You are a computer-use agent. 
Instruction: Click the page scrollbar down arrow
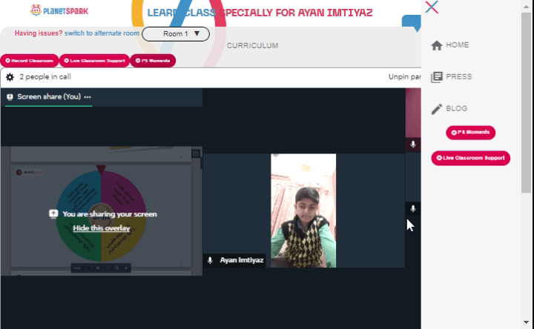(x=526, y=322)
